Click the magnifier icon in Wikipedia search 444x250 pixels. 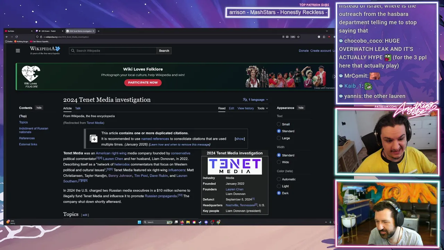pyautogui.click(x=73, y=51)
